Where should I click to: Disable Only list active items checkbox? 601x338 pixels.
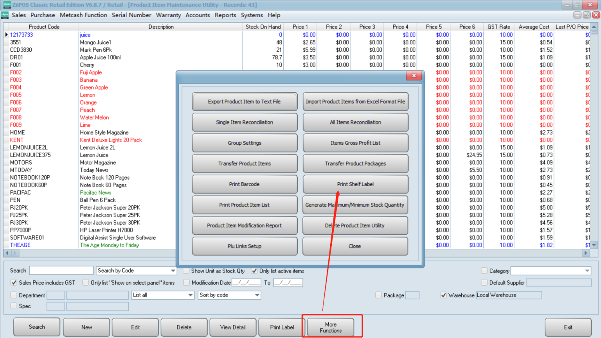[x=254, y=271]
